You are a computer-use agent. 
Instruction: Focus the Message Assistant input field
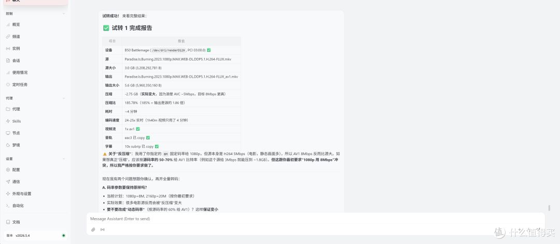point(315,219)
